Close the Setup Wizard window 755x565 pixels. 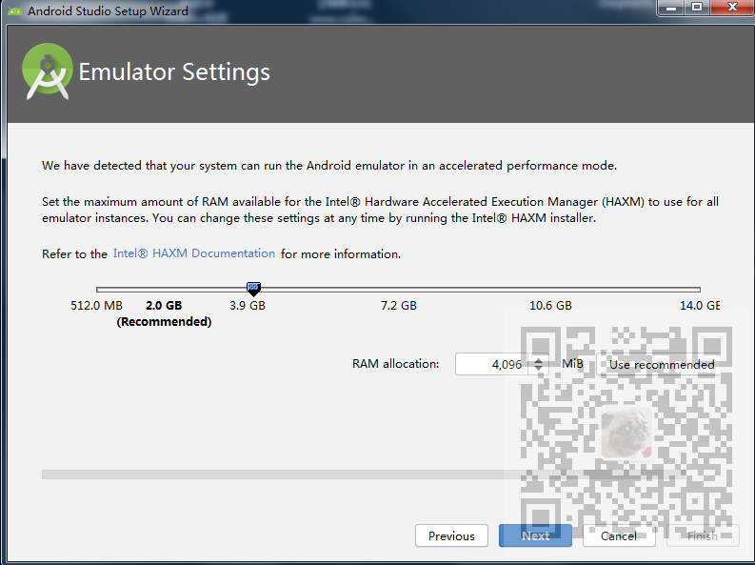pyautogui.click(x=732, y=8)
